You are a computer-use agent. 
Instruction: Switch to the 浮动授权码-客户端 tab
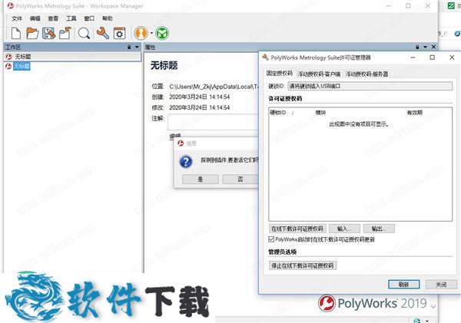[x=319, y=74]
